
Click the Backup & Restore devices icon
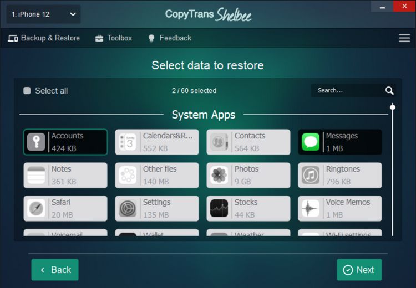pos(13,38)
